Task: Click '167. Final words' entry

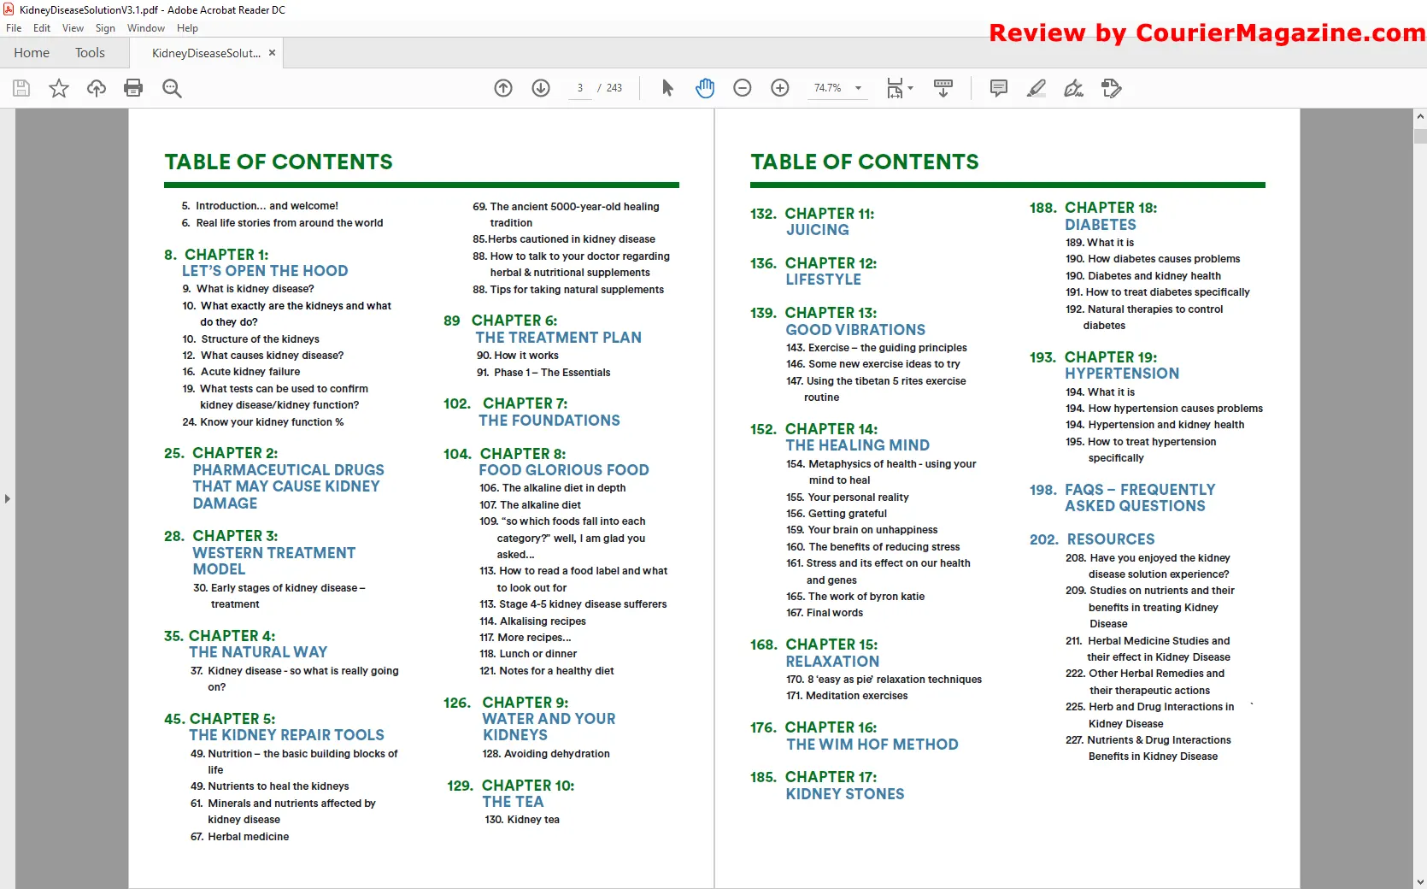Action: 825,613
